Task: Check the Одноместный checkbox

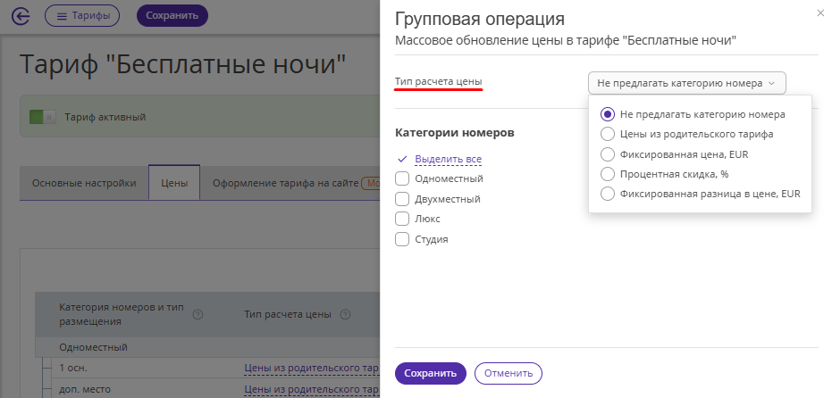Action: coord(402,178)
